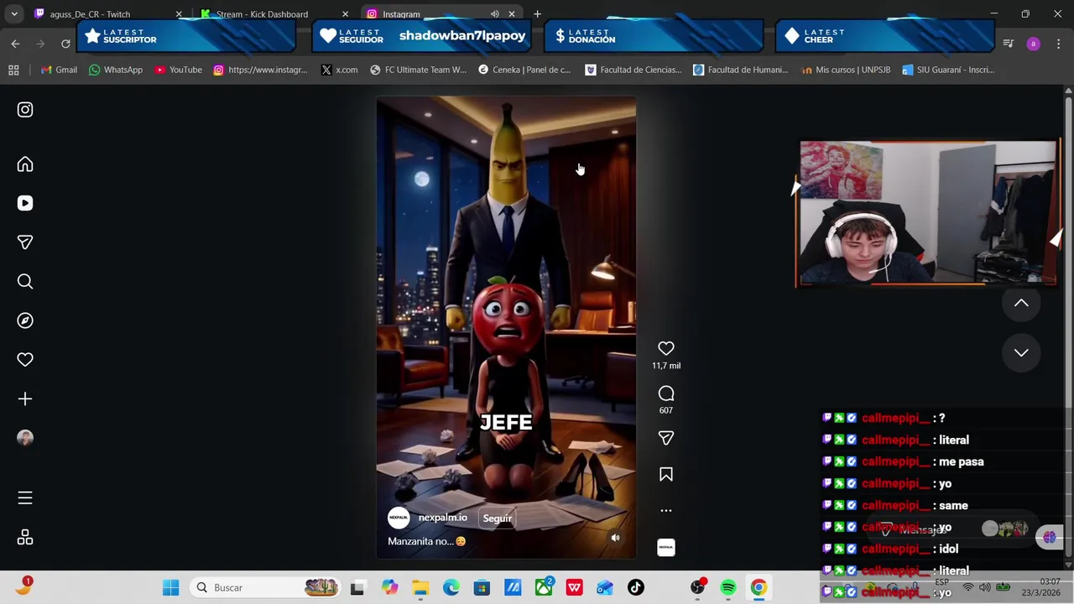
Task: Open FC Ultimate Team bookmark
Action: [417, 70]
